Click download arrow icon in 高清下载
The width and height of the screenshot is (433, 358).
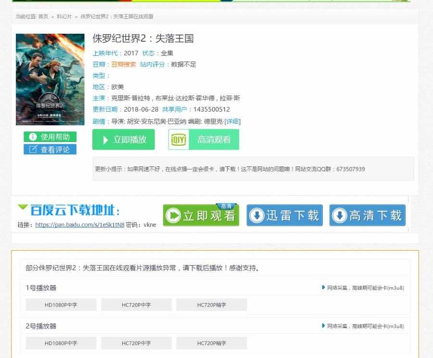pos(340,216)
